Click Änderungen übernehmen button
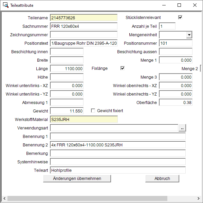Image resolution: width=203 pixels, height=203 pixels. coord(77,179)
